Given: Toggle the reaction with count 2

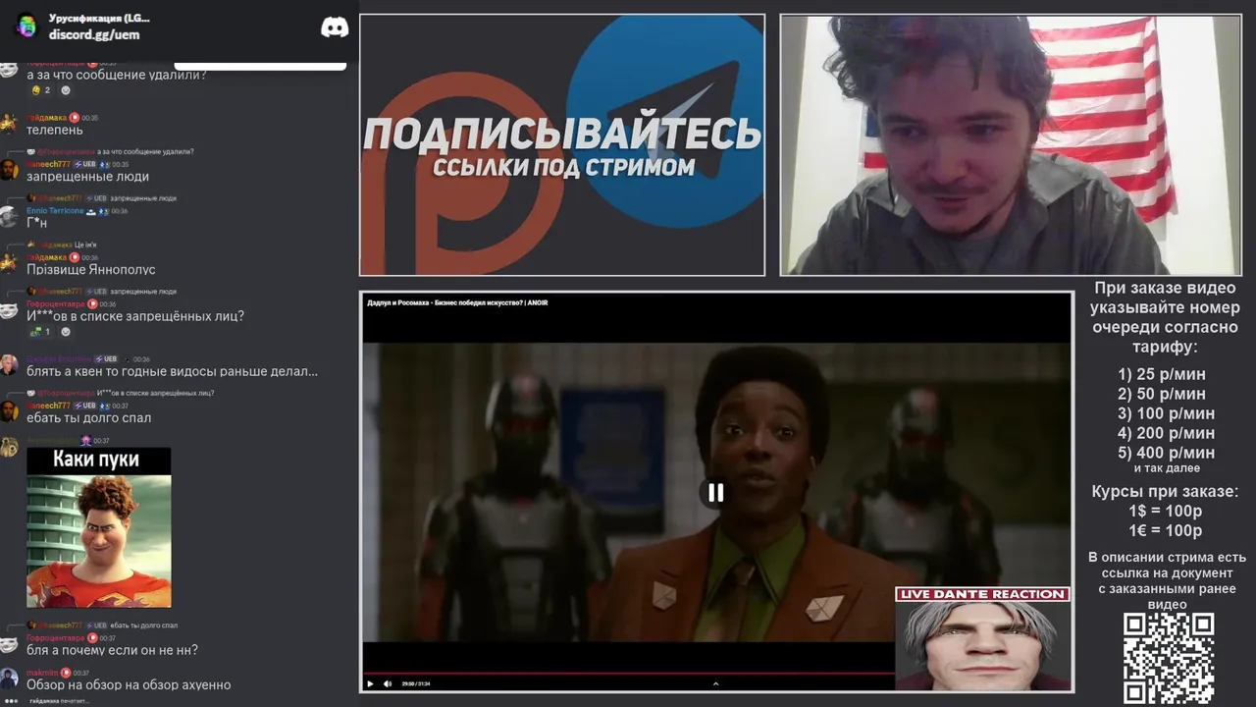Looking at the screenshot, I should tap(41, 90).
